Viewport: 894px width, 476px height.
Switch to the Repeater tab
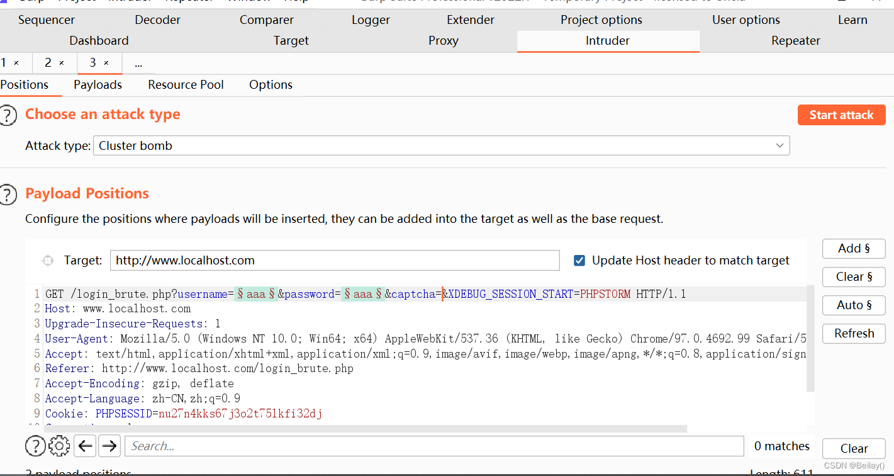796,40
